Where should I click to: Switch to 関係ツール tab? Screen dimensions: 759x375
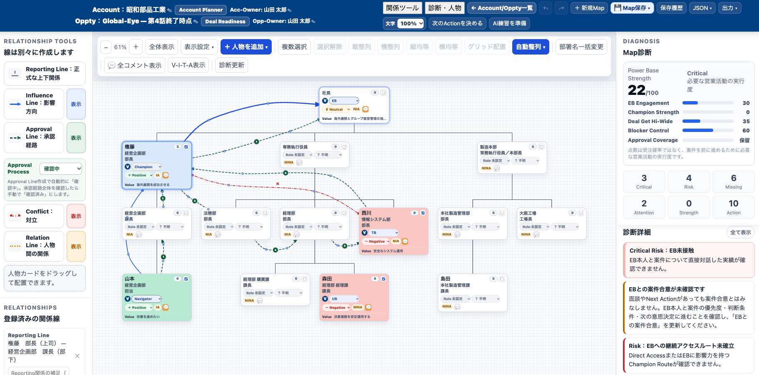pos(402,8)
